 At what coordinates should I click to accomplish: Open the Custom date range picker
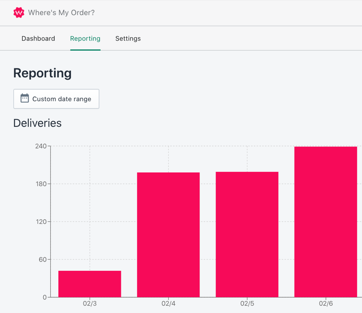click(56, 99)
